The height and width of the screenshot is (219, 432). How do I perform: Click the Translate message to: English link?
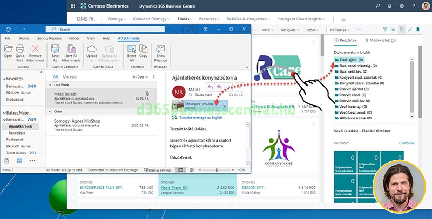pos(200,117)
